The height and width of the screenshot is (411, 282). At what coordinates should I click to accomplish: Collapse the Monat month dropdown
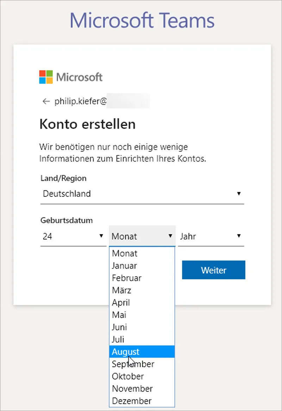click(x=142, y=236)
